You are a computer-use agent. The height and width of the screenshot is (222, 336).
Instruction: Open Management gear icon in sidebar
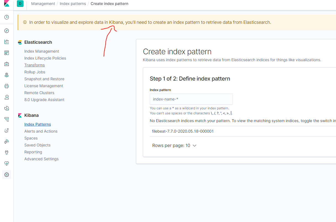pos(7,175)
